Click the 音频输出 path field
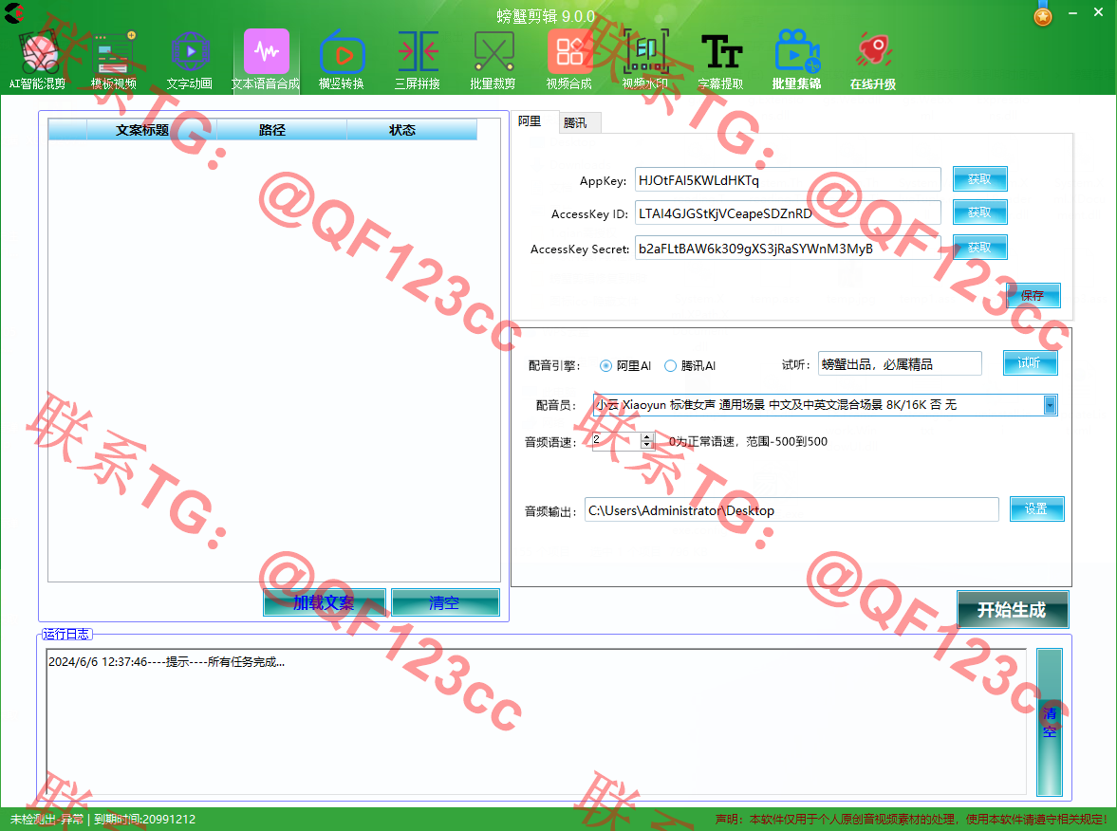Screen dimensions: 1117x831 click(791, 509)
